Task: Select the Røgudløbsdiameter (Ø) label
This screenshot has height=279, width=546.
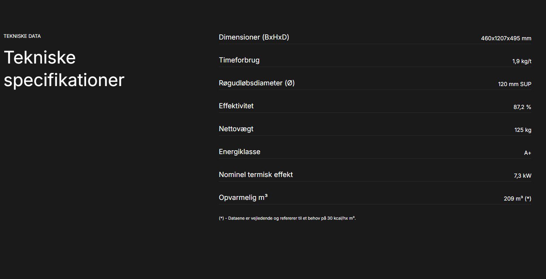Action: click(x=257, y=83)
